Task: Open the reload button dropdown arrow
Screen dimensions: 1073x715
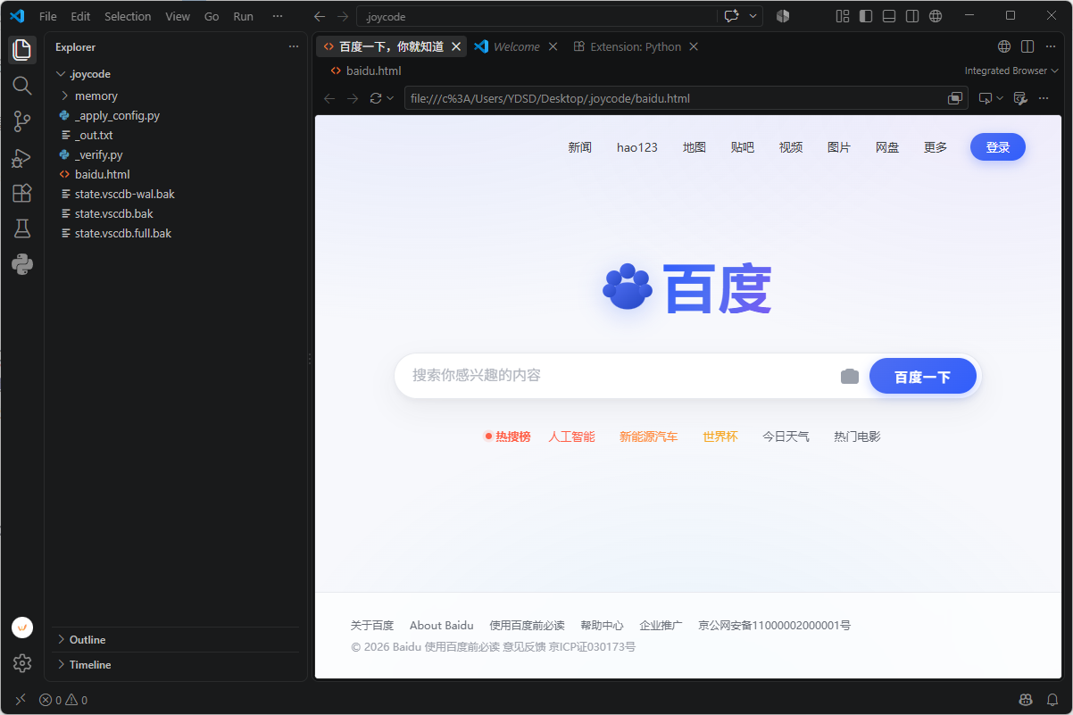Action: point(390,98)
